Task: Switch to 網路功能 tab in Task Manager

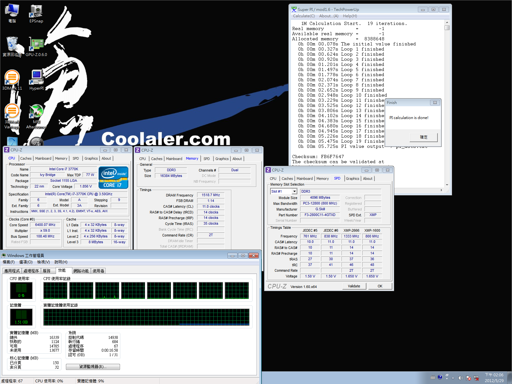Action: 81,271
